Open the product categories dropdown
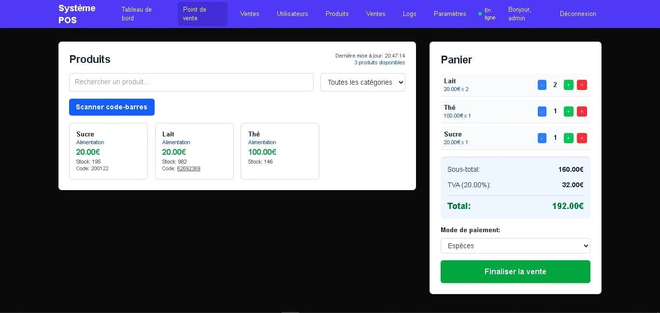 [362, 82]
